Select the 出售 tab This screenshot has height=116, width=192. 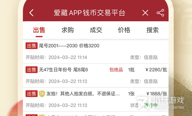[x=39, y=30]
